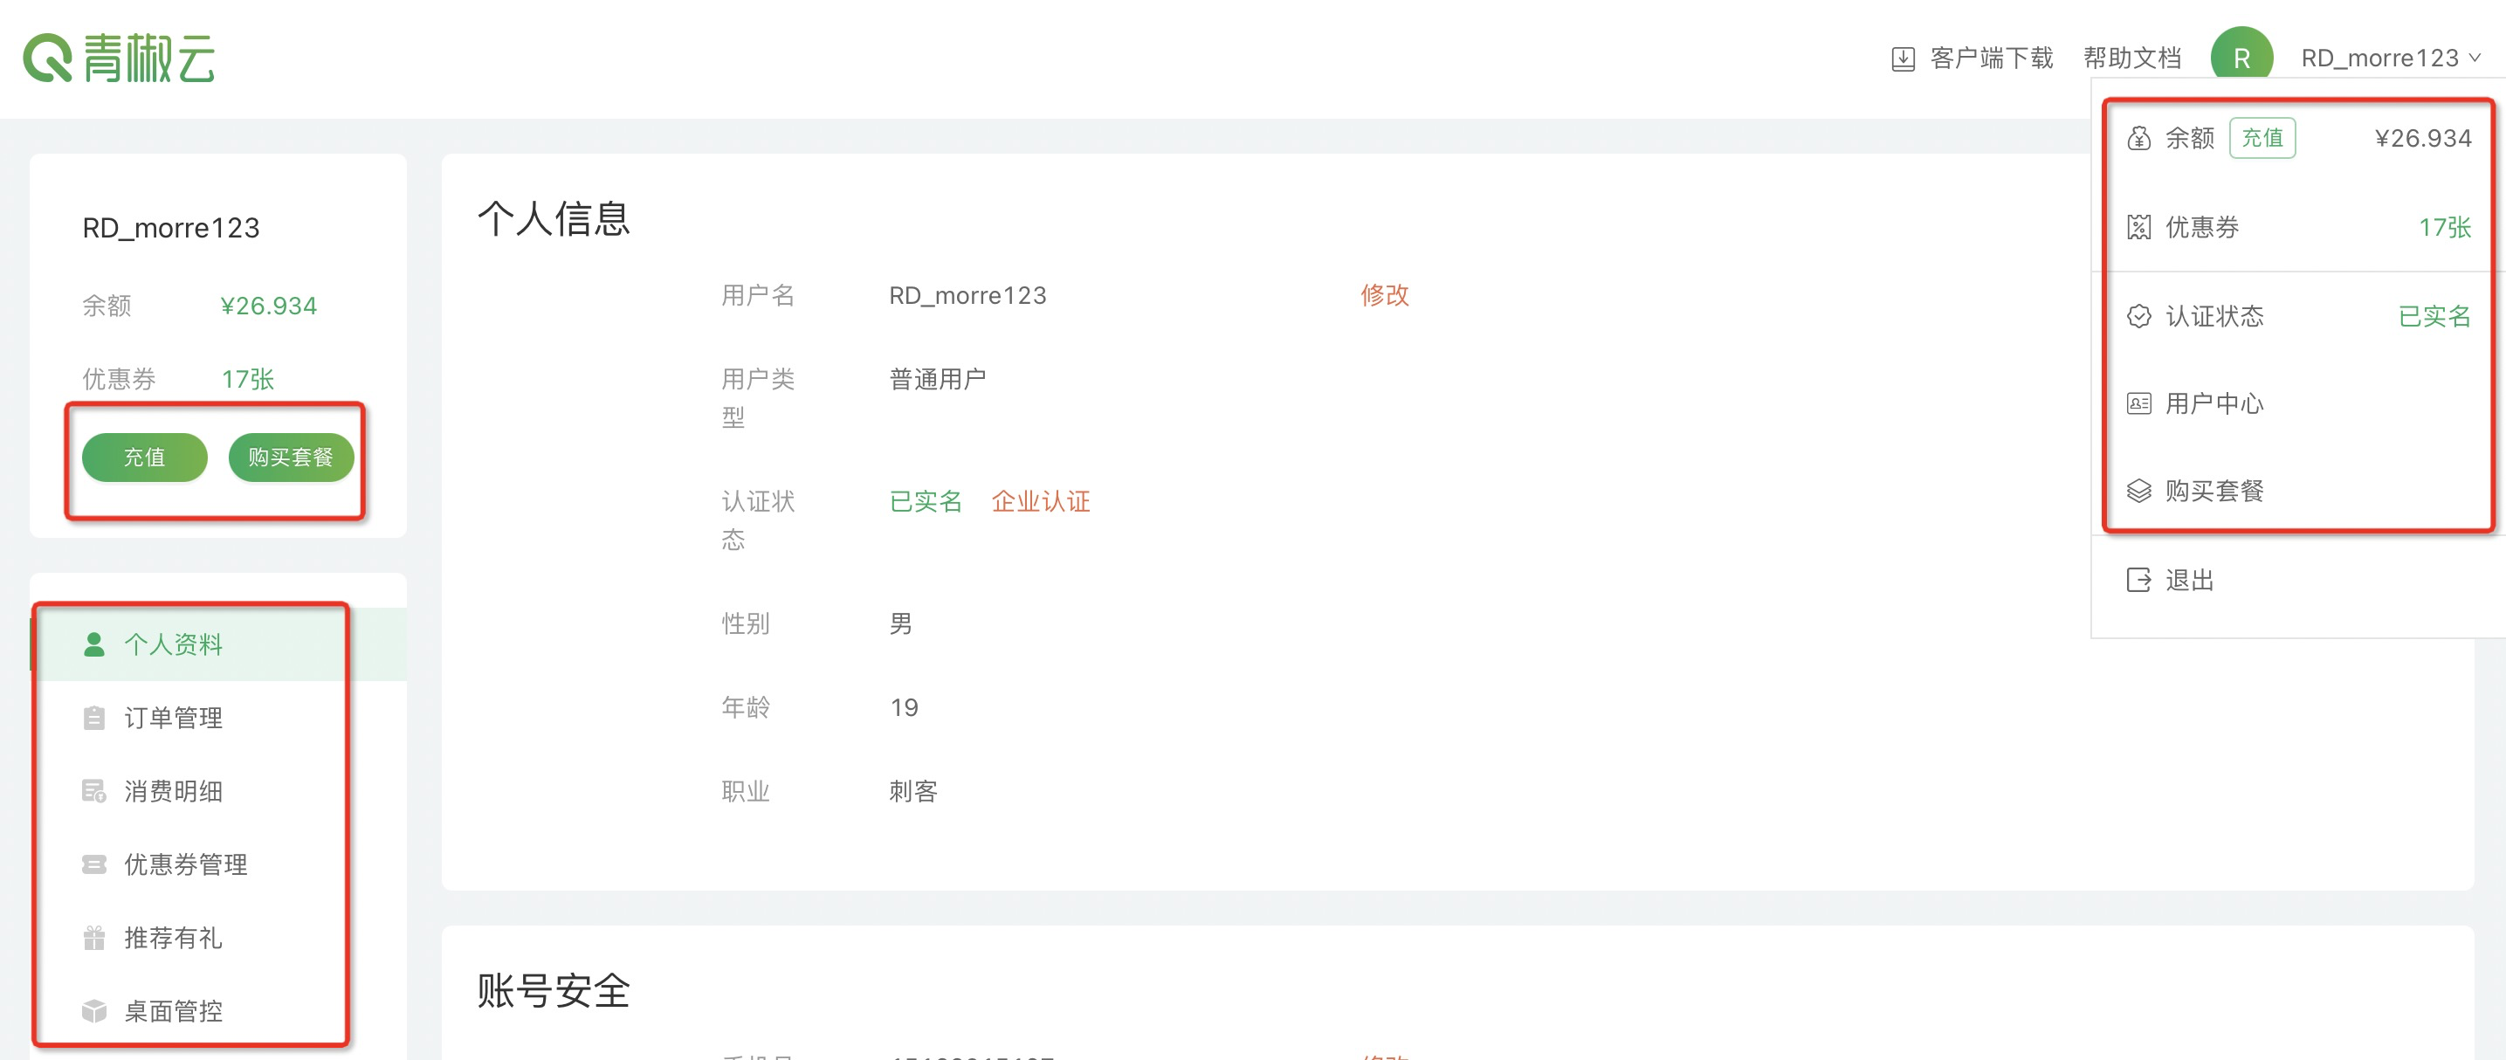This screenshot has width=2506, height=1060.
Task: Click the 订单管理 clipboard icon
Action: [93, 718]
